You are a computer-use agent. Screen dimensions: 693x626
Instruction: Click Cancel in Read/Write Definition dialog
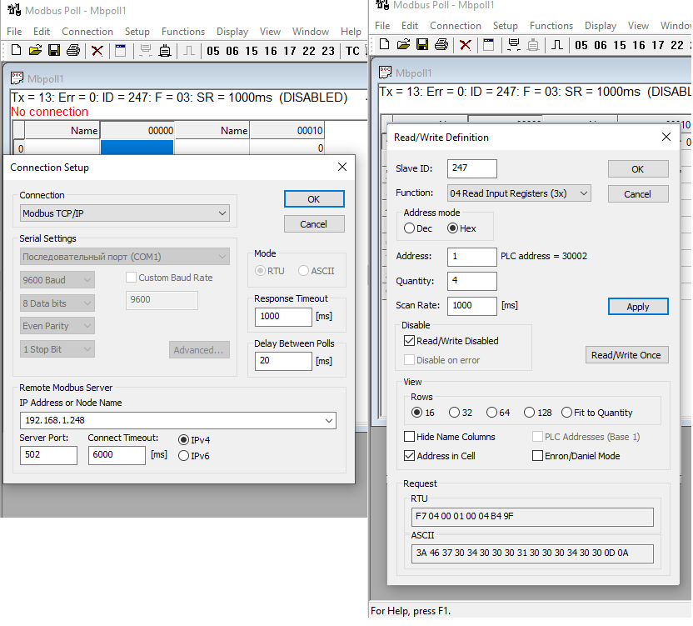click(x=638, y=193)
